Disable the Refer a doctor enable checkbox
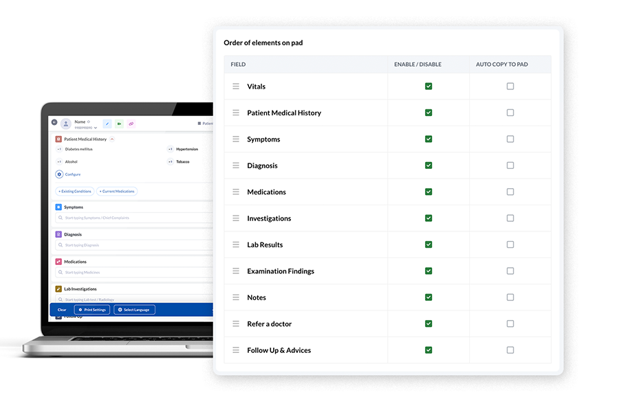Screen dimensions: 619x412 428,323
